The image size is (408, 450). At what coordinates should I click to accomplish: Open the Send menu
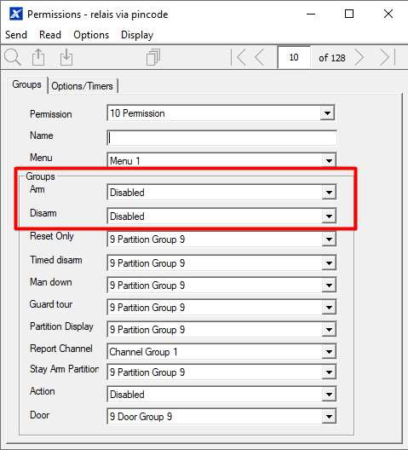click(x=16, y=35)
